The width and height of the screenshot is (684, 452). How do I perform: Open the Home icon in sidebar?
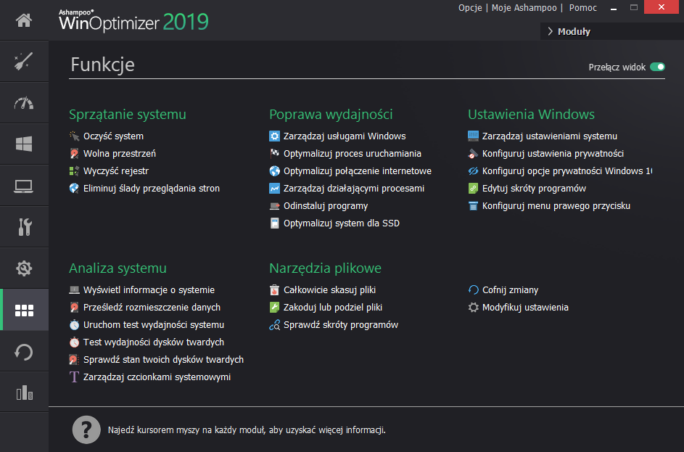pyautogui.click(x=24, y=20)
